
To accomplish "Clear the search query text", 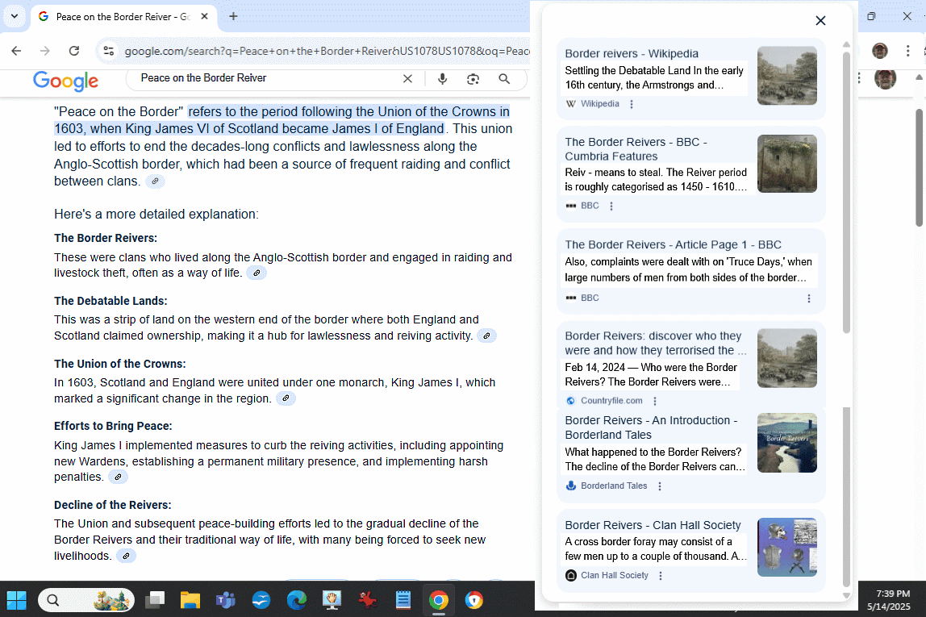I will [x=407, y=78].
